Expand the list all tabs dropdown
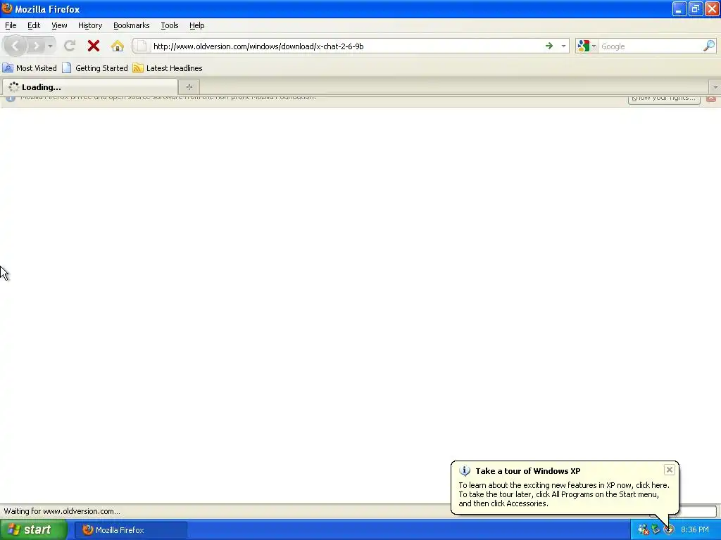 [715, 86]
